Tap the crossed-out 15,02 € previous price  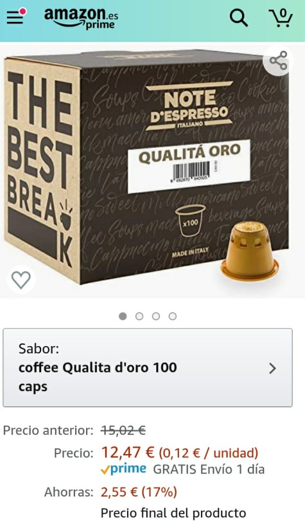123,430
